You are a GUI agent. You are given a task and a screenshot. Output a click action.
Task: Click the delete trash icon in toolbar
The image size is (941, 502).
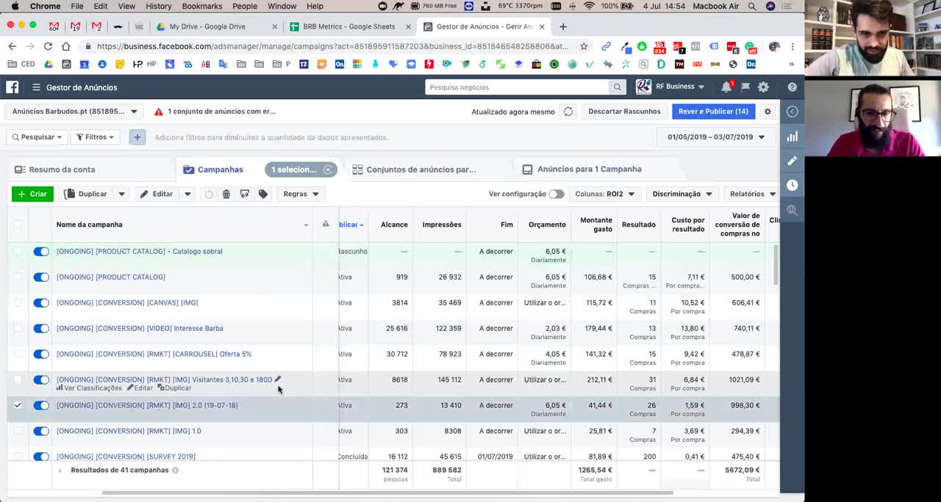pyautogui.click(x=226, y=194)
